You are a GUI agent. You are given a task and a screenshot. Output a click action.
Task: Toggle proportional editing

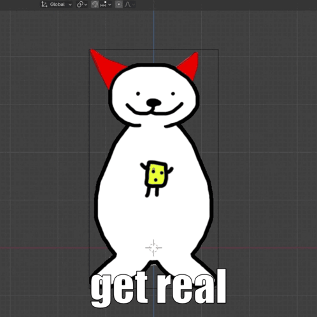(119, 4)
